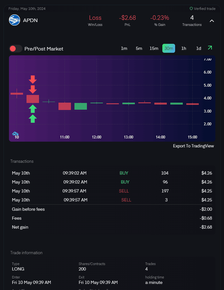Click the upper green buy arrow marker
Viewport: 224px width, 290px height.
pyautogui.click(x=33, y=109)
